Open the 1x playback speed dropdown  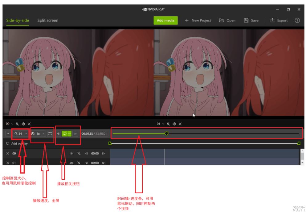(x=38, y=133)
